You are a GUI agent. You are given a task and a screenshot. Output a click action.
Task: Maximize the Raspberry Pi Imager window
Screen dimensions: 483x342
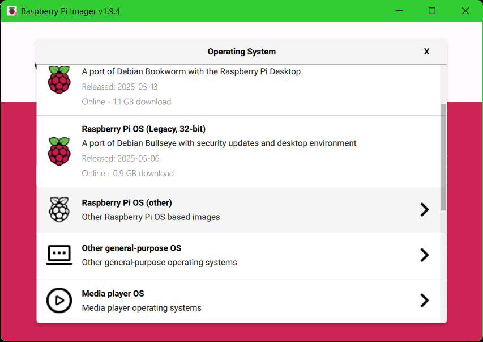pos(432,11)
